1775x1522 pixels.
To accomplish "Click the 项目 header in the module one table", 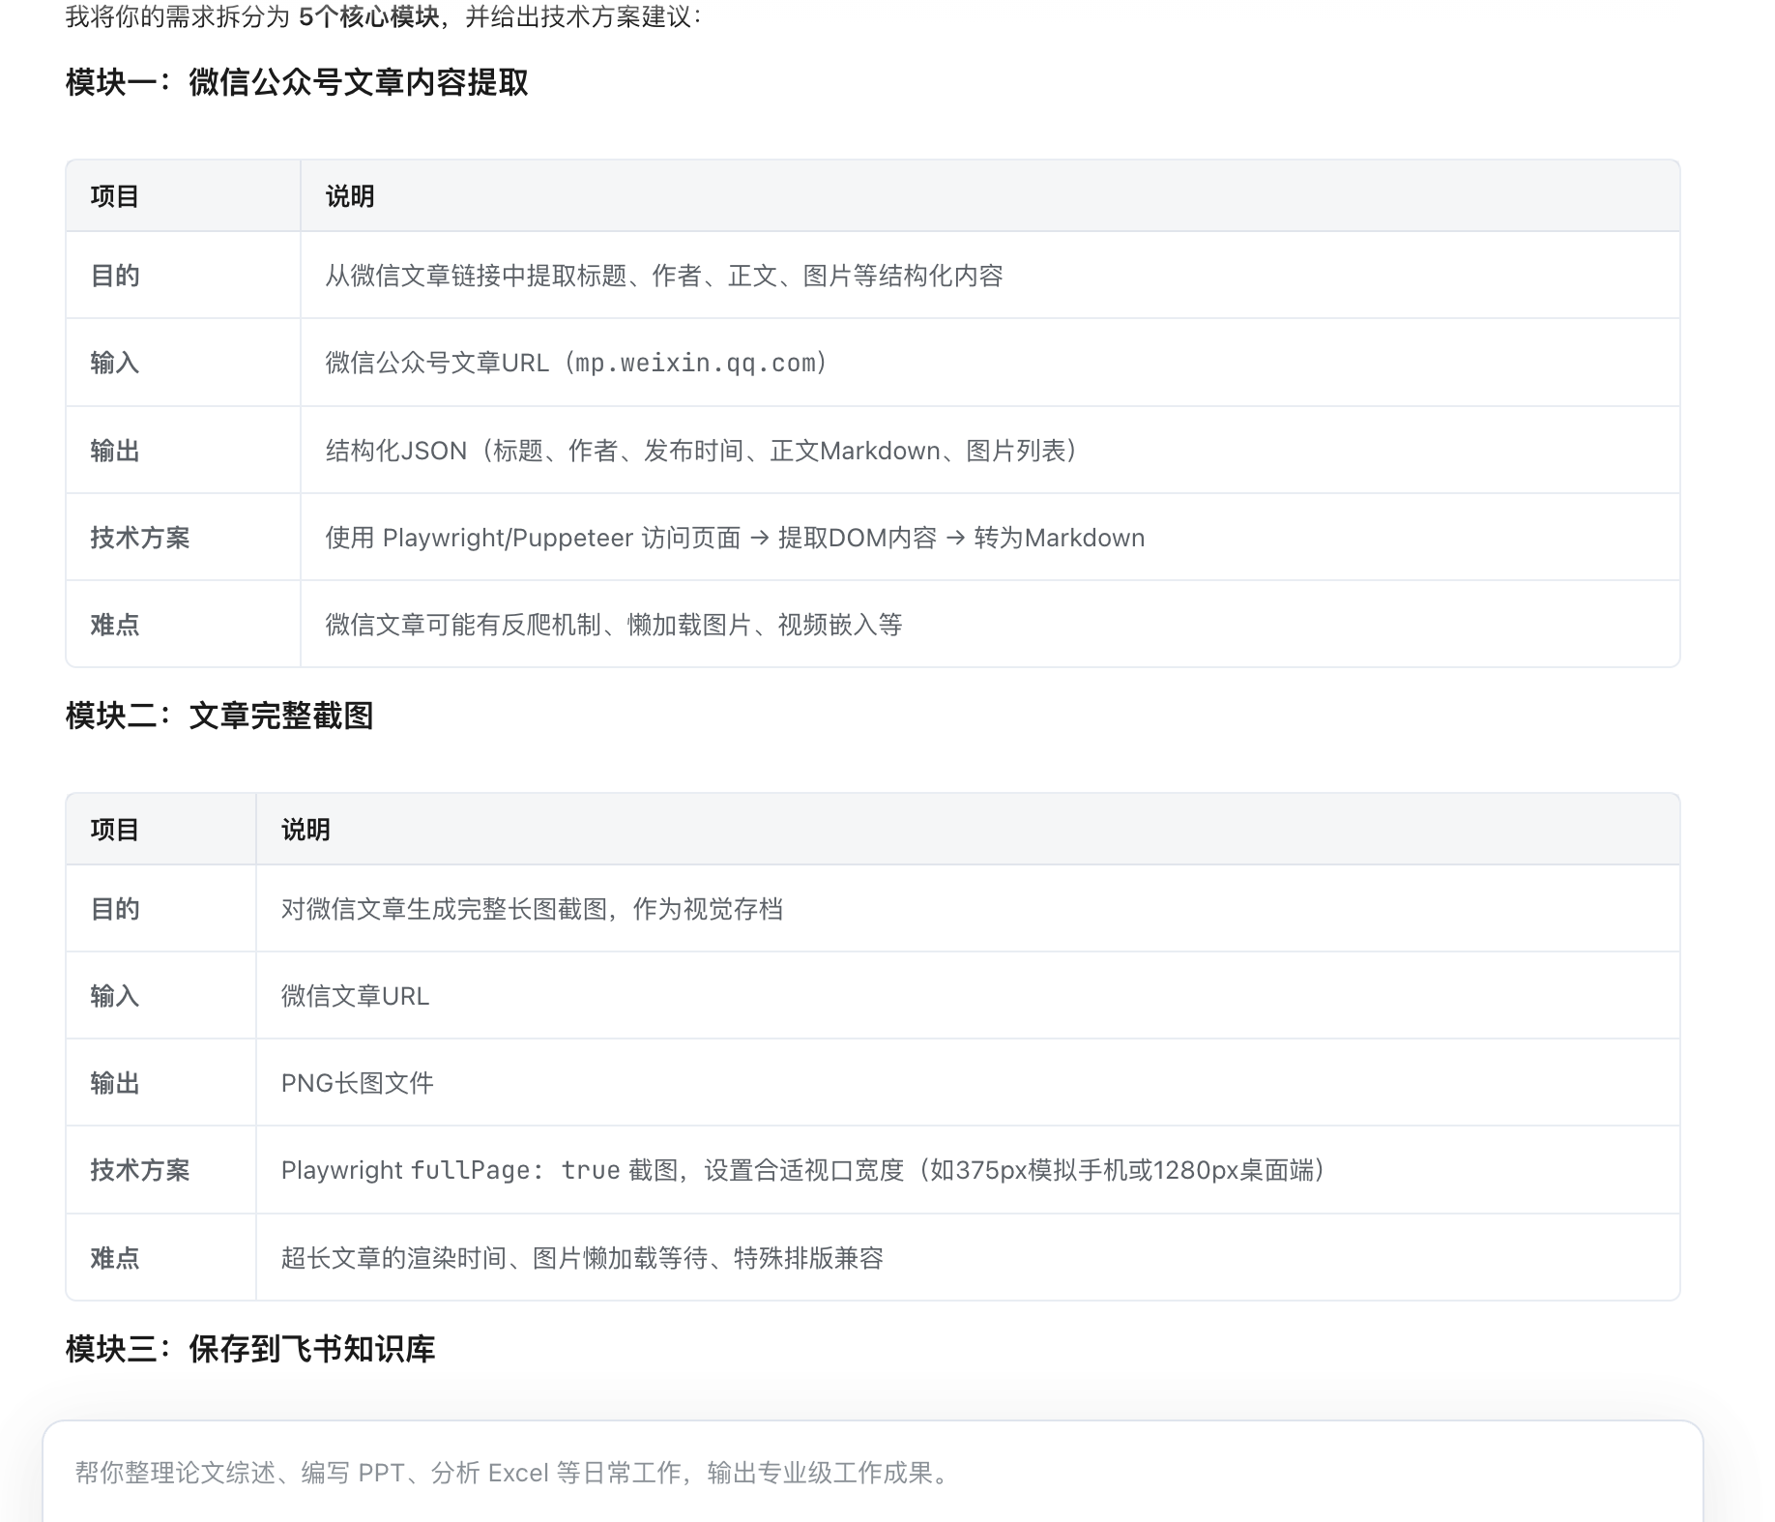I will 115,197.
